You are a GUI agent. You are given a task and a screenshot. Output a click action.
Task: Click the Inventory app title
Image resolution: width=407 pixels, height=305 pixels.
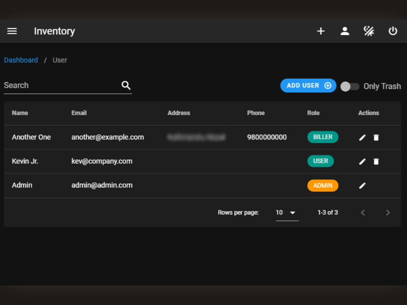coord(55,31)
